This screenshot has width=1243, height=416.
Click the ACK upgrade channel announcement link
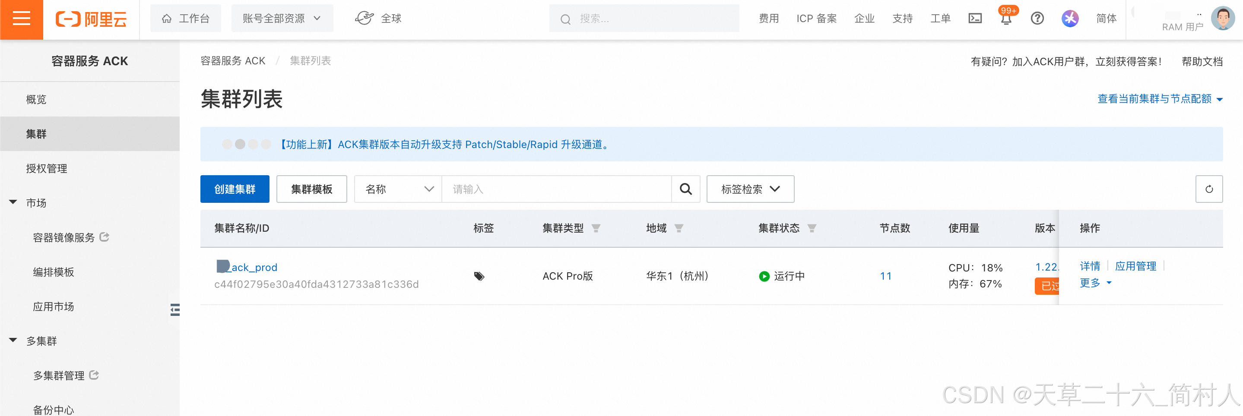[445, 145]
